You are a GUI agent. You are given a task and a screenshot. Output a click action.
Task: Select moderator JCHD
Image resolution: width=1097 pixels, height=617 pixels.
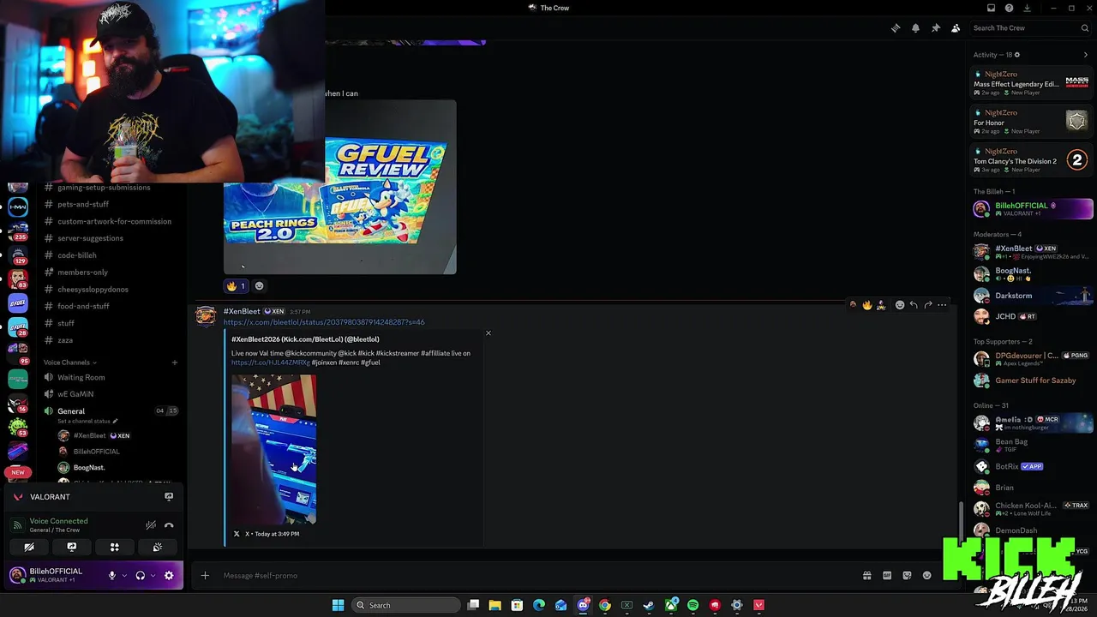1032,316
